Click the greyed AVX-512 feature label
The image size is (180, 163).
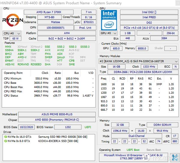[x=74, y=50]
